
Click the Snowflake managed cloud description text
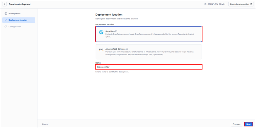(x=149, y=35)
